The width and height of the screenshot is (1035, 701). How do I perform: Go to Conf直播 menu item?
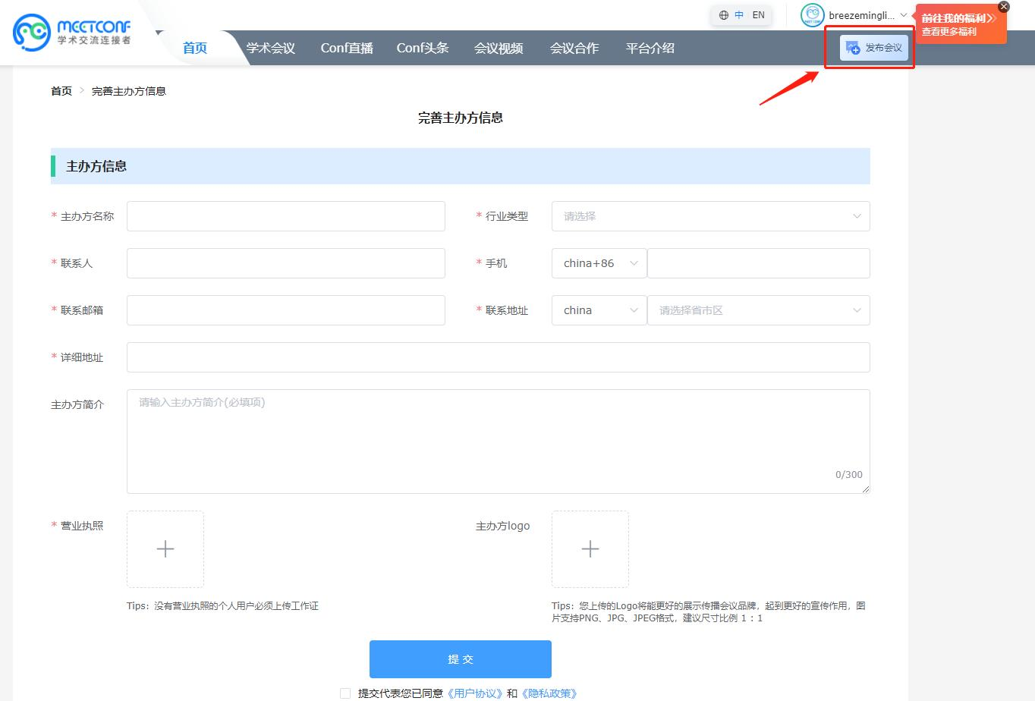point(347,48)
